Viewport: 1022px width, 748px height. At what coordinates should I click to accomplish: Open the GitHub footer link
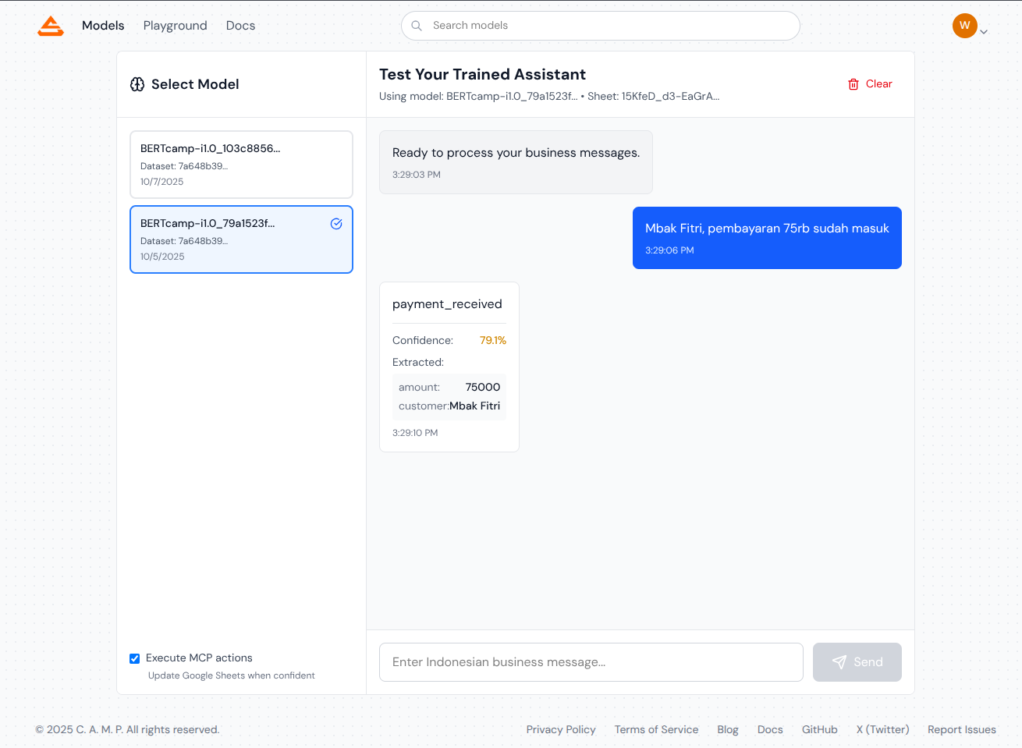[x=820, y=730]
